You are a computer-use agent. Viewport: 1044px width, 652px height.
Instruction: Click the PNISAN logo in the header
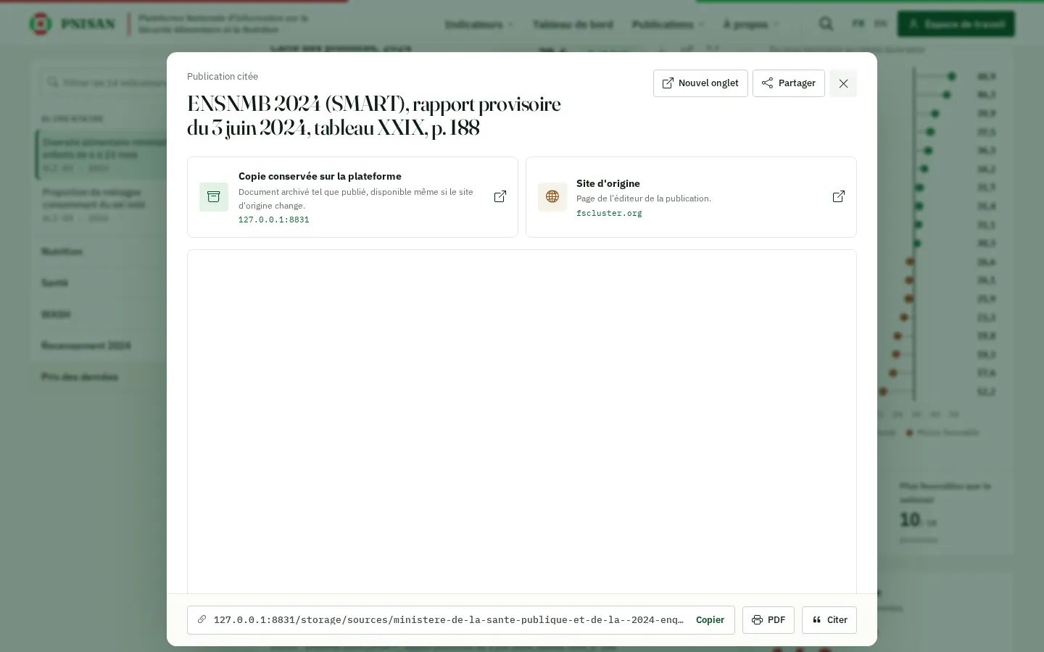click(x=72, y=24)
